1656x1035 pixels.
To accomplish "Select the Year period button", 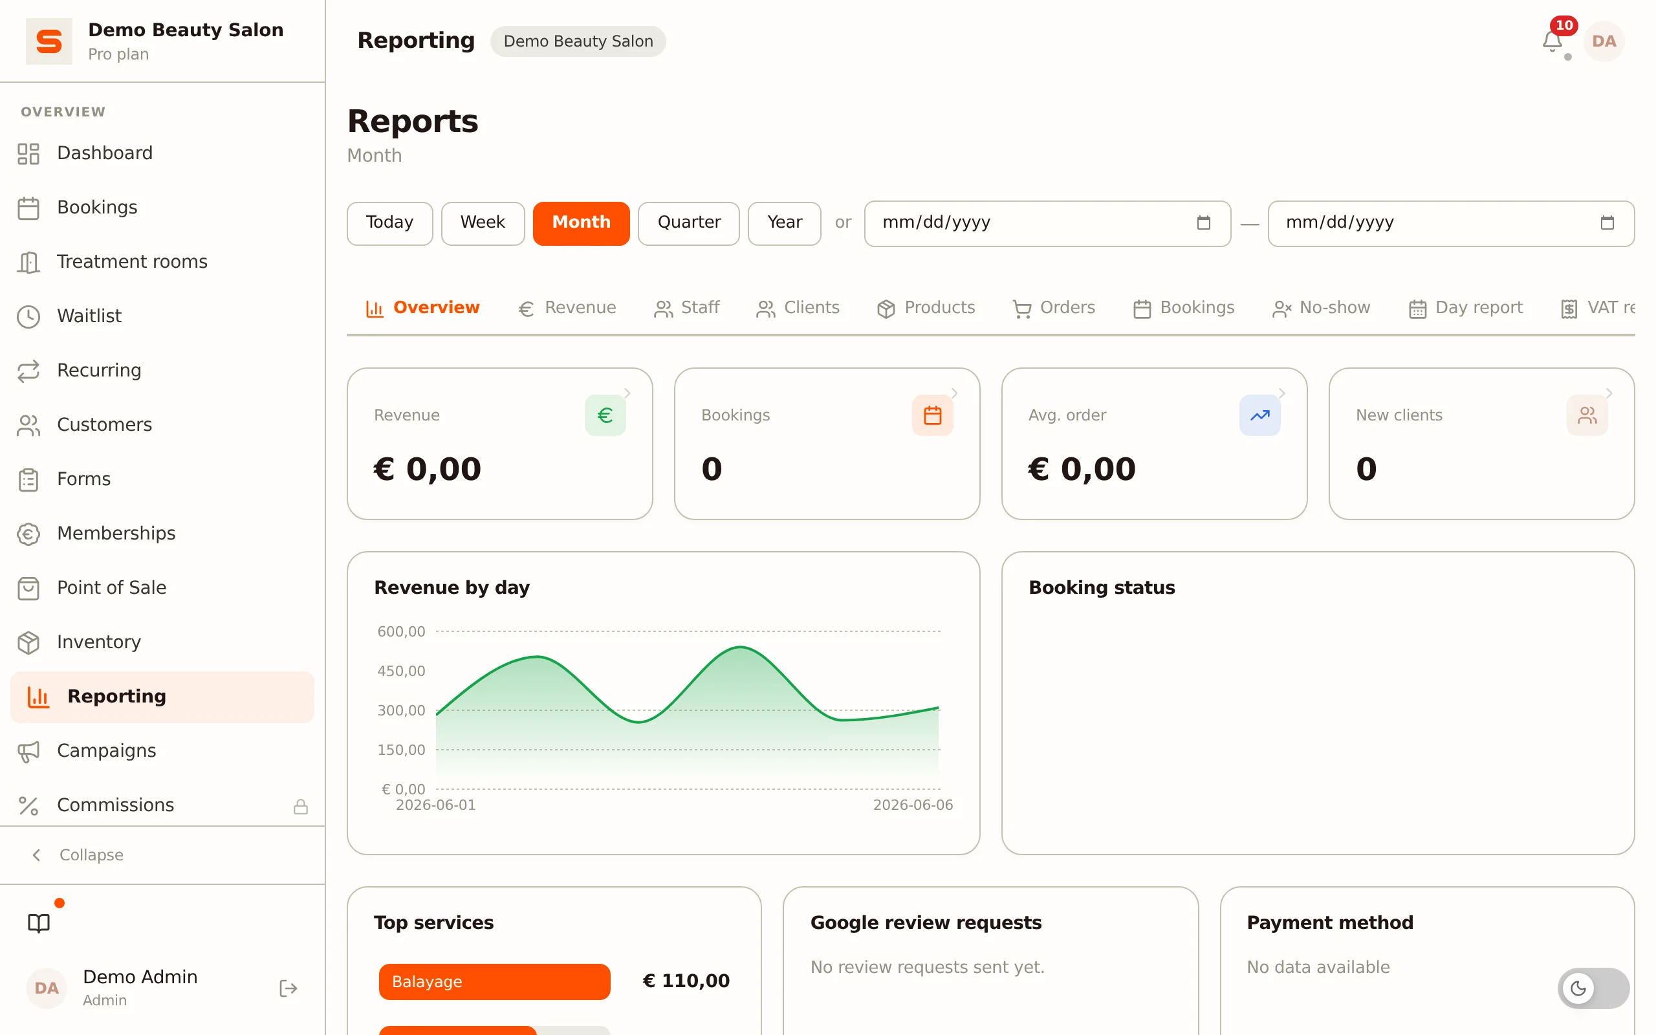I will 784,223.
